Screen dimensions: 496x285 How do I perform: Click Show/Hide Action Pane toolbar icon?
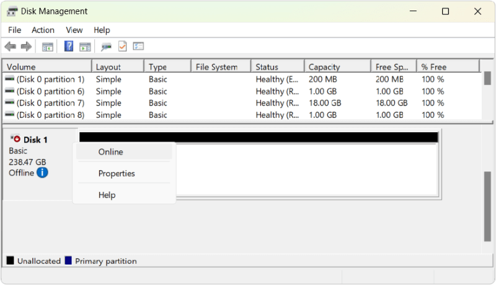point(85,47)
